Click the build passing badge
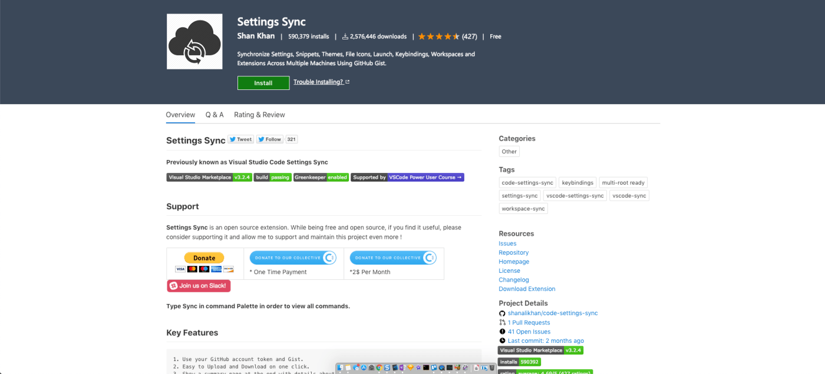This screenshot has width=825, height=374. (273, 177)
